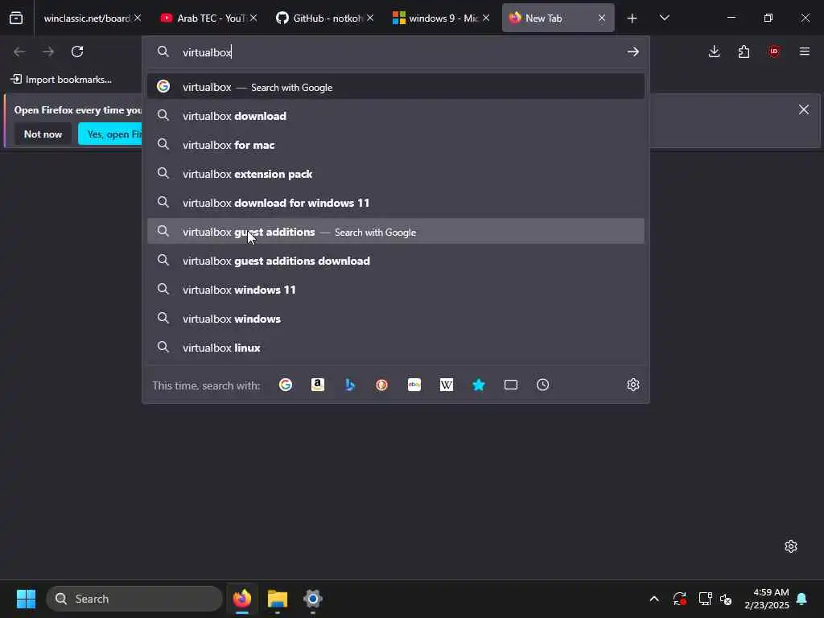Open Firefox from the taskbar
The image size is (824, 618).
(x=242, y=599)
